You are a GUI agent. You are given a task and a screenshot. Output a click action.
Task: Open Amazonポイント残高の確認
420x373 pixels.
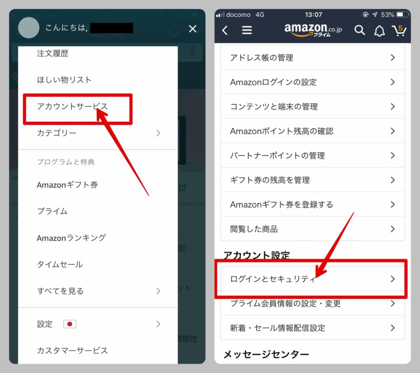click(x=313, y=131)
